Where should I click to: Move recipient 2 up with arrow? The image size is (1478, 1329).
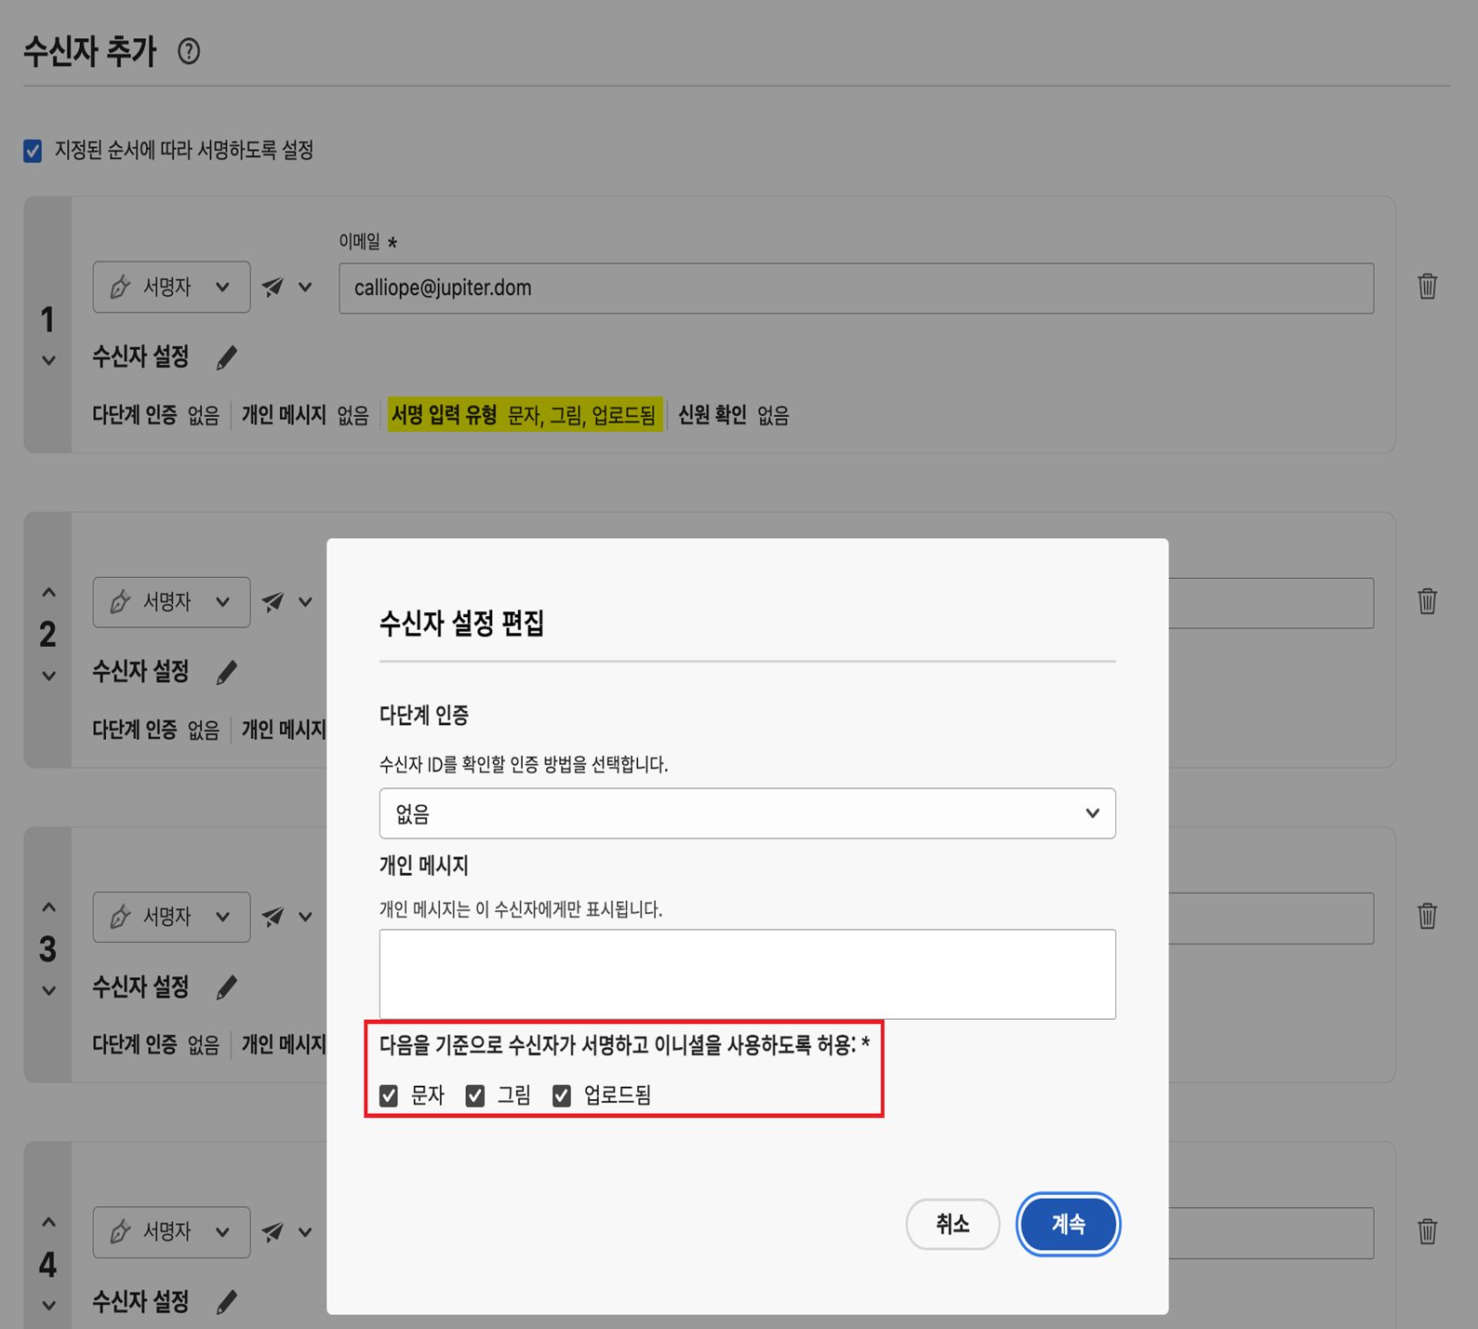[x=48, y=592]
